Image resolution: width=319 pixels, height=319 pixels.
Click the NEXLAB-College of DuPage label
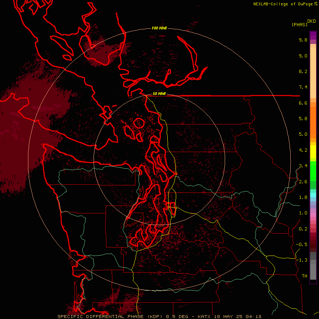tap(285, 4)
